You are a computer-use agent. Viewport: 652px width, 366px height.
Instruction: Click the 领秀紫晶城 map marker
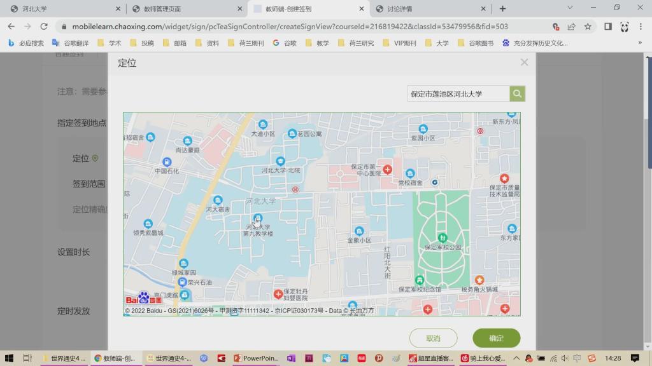click(x=148, y=224)
